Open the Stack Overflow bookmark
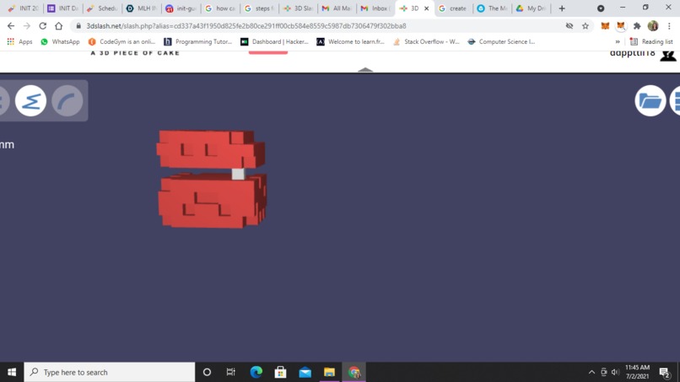 [426, 41]
